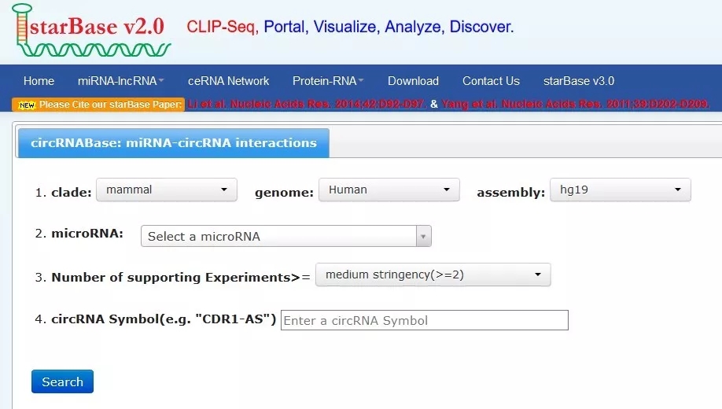
Task: Open Li et al. 2014 citation link
Action: pyautogui.click(x=306, y=105)
